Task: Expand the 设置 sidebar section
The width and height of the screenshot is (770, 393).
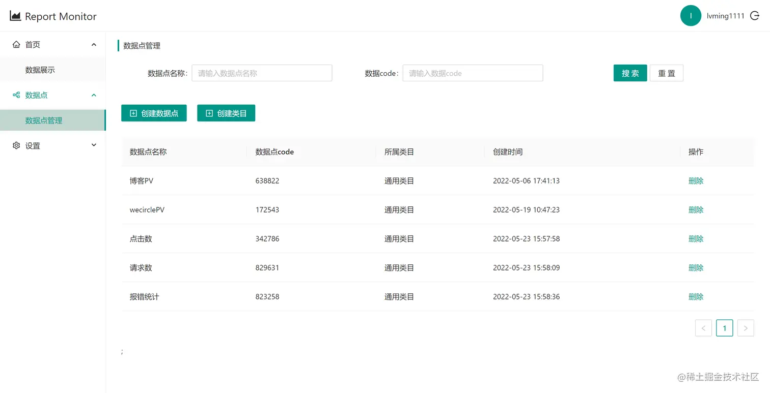Action: pyautogui.click(x=94, y=145)
